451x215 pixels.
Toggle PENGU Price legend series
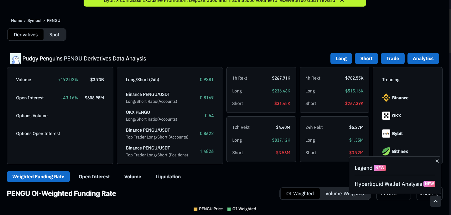coord(208,209)
